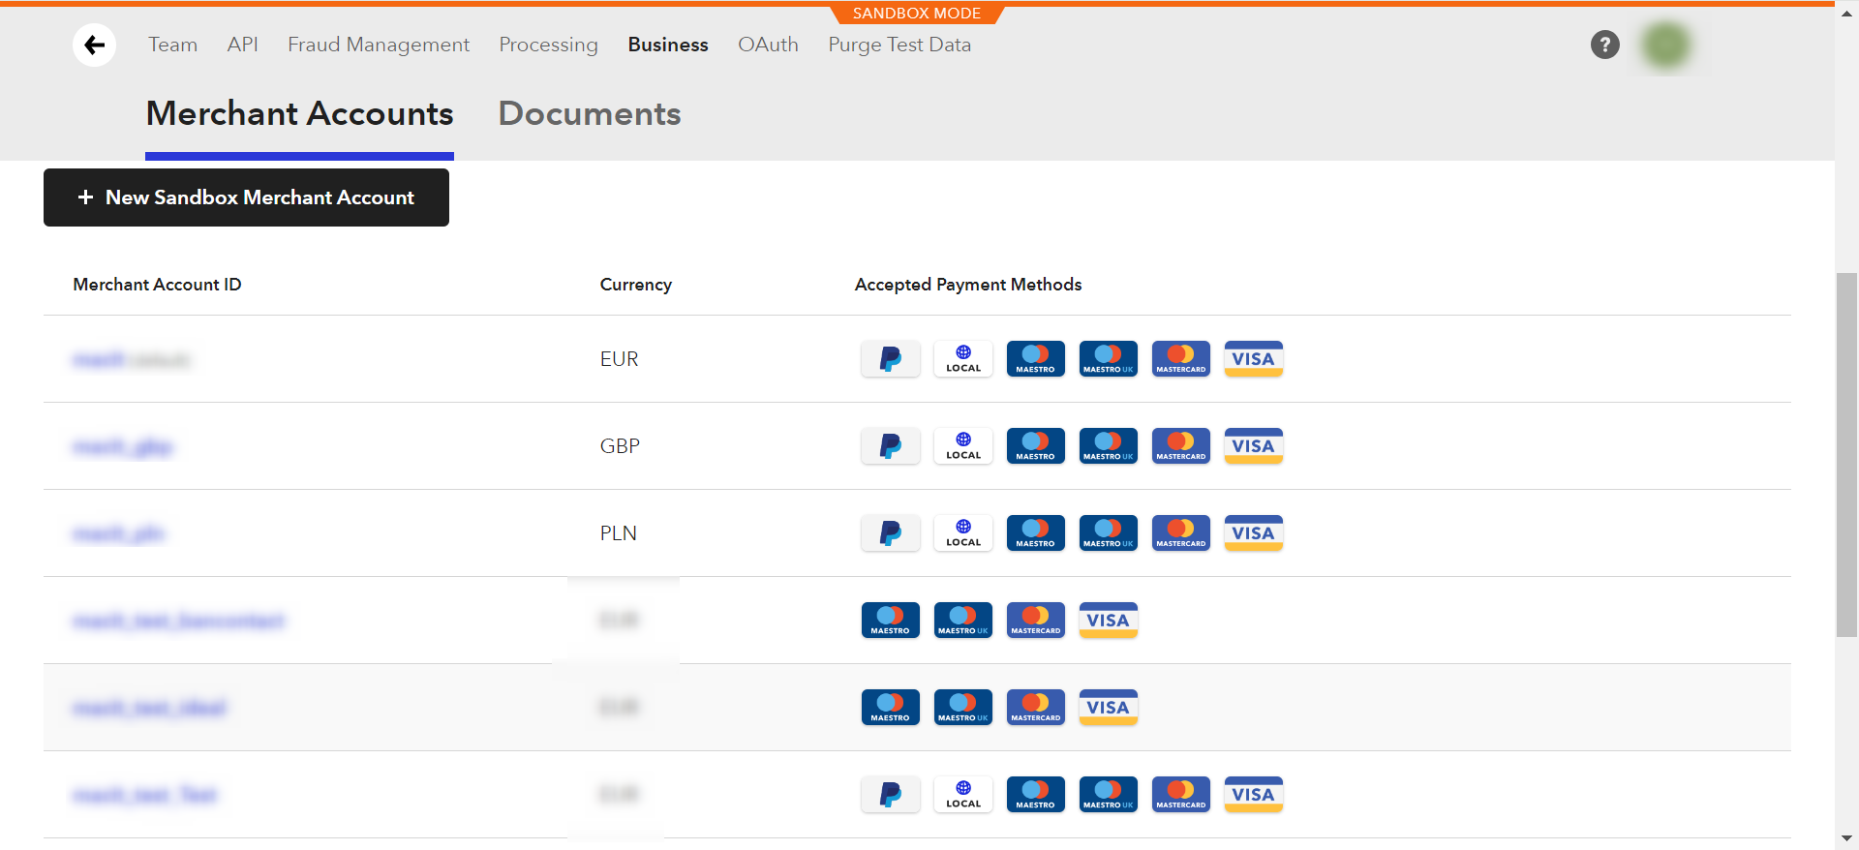This screenshot has height=850, width=1859.
Task: Select the Mastercard icon in the PLN row
Action: [x=1181, y=533]
